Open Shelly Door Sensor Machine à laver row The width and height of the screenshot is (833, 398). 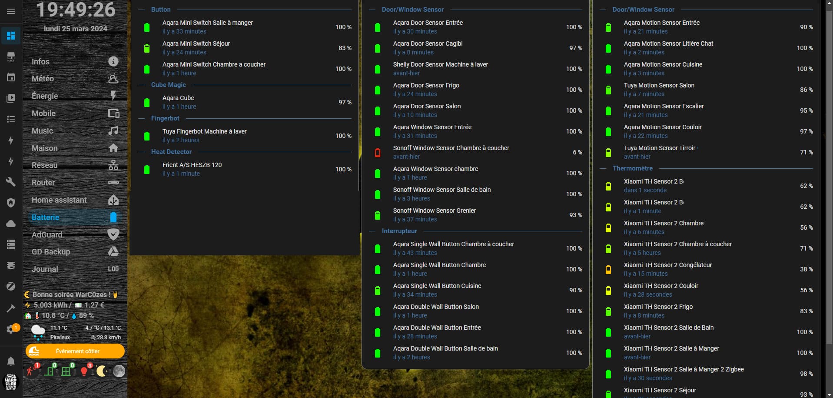point(476,69)
